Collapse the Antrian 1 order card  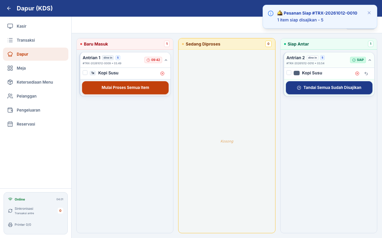(166, 60)
